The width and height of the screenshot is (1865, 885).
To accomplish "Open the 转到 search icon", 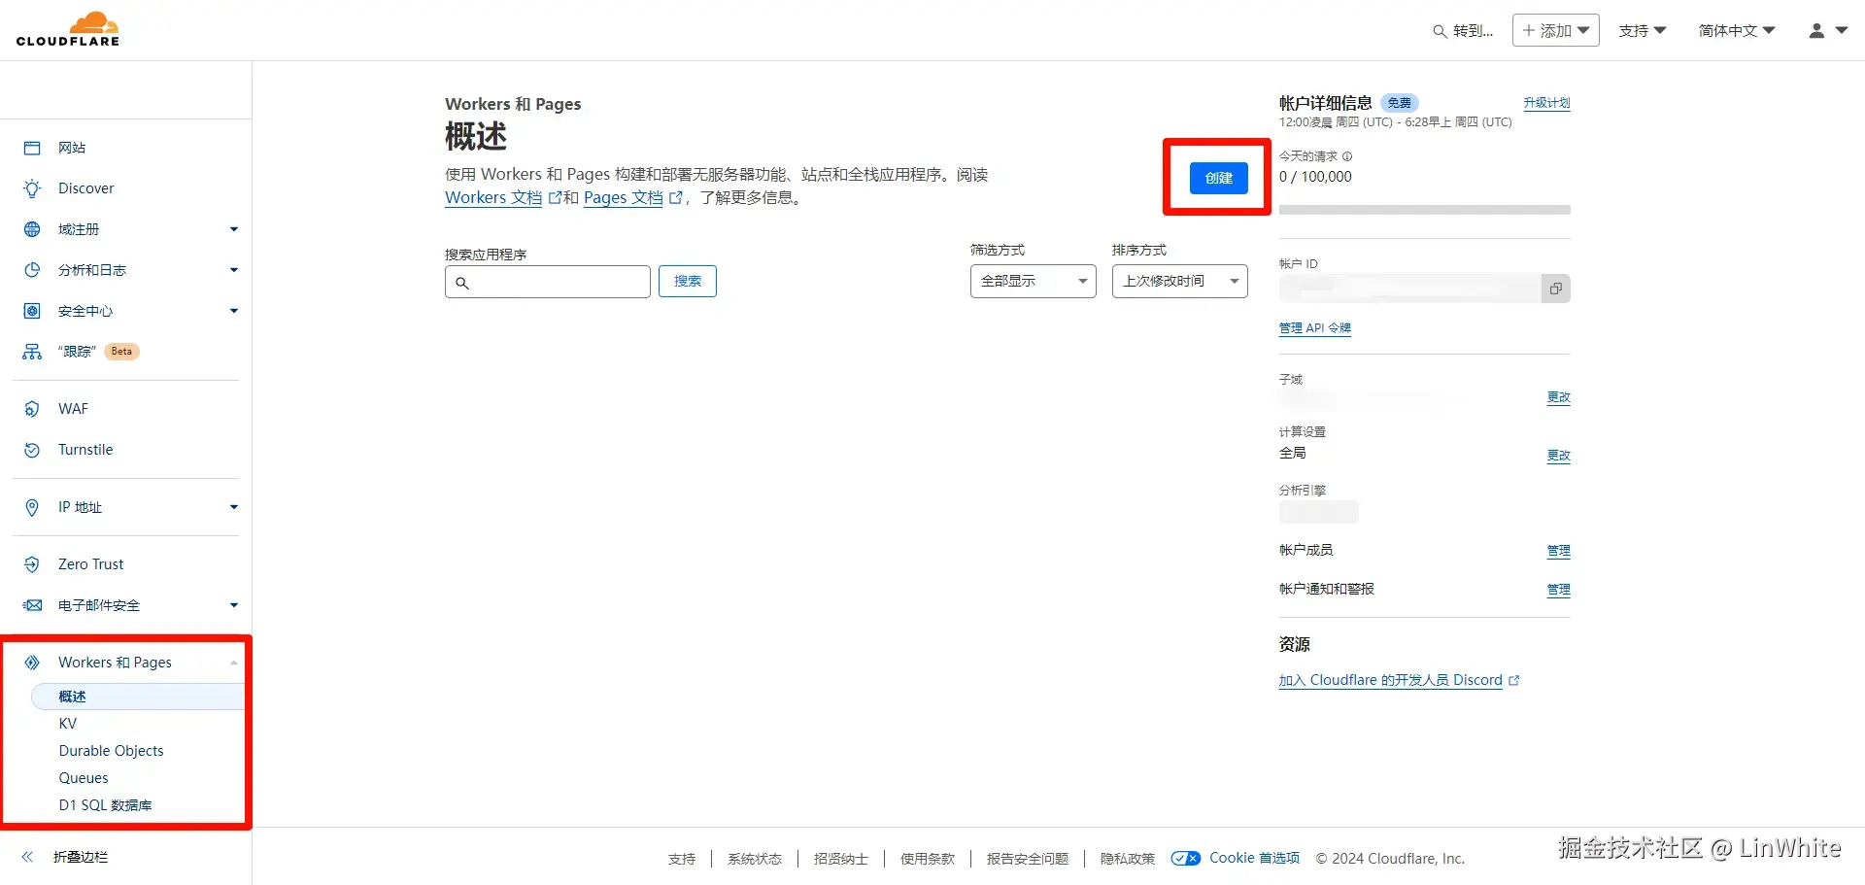I will pos(1440,30).
